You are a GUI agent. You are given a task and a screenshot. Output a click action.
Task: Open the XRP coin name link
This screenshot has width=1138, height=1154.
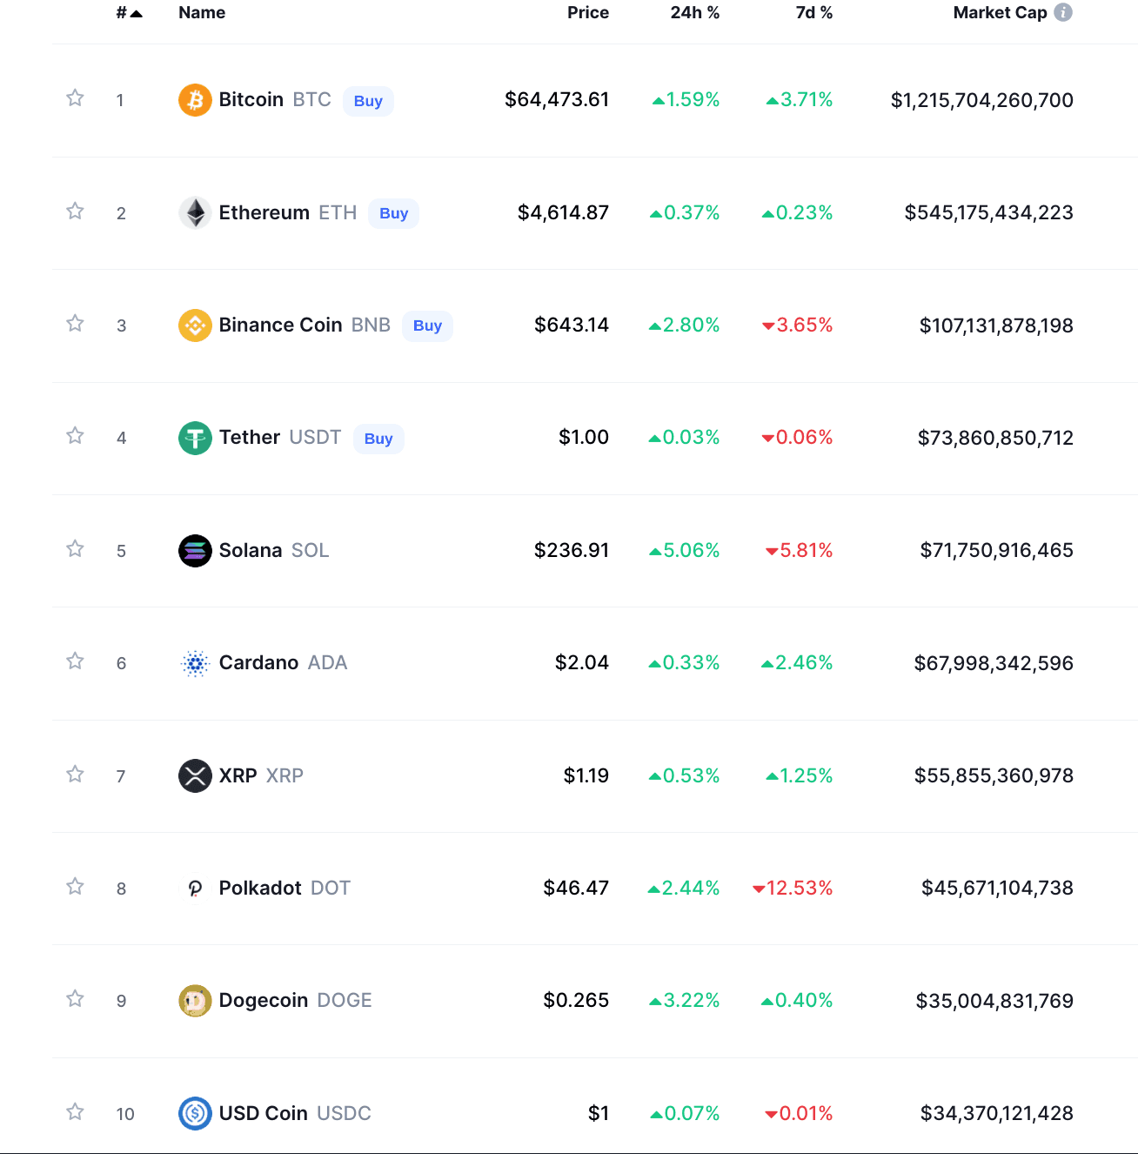tap(238, 775)
